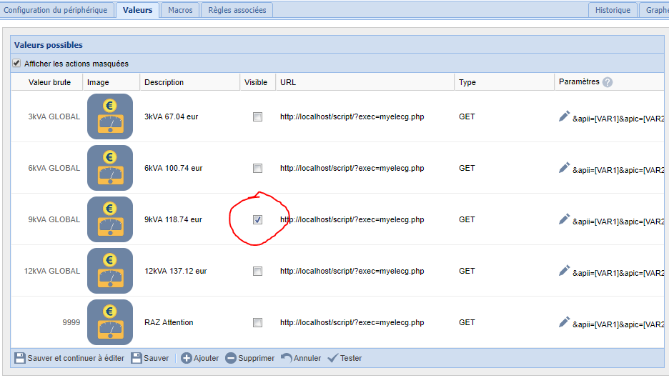Image resolution: width=669 pixels, height=383 pixels.
Task: Toggle Afficher les actions masquées checkbox
Action: tap(17, 64)
